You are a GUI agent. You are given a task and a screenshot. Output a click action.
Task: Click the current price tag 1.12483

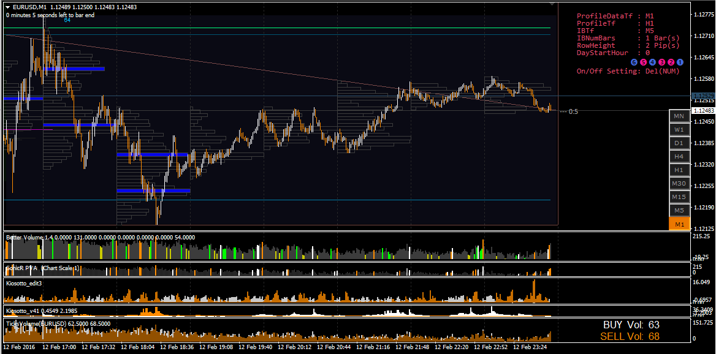click(703, 111)
